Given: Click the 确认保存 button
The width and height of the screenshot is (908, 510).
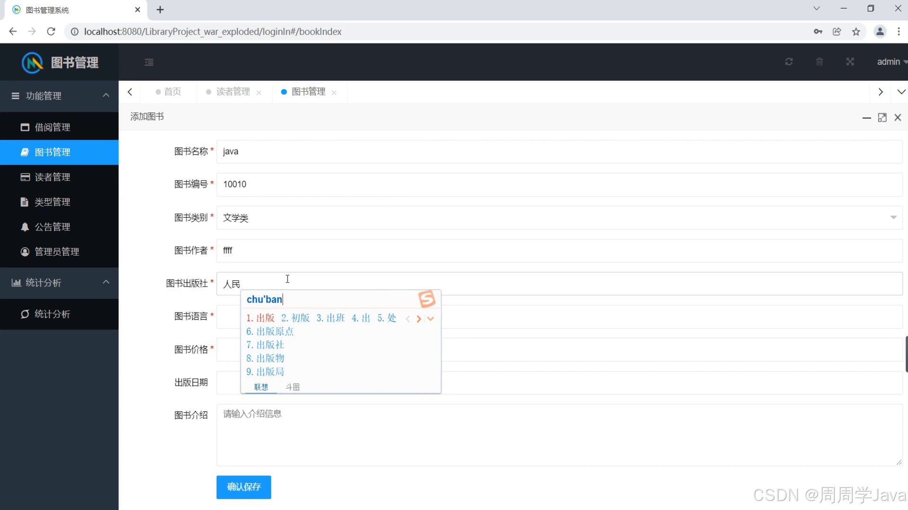Looking at the screenshot, I should [243, 487].
